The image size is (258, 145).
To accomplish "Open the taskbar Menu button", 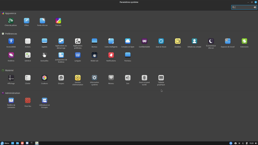I will (x=5, y=143).
